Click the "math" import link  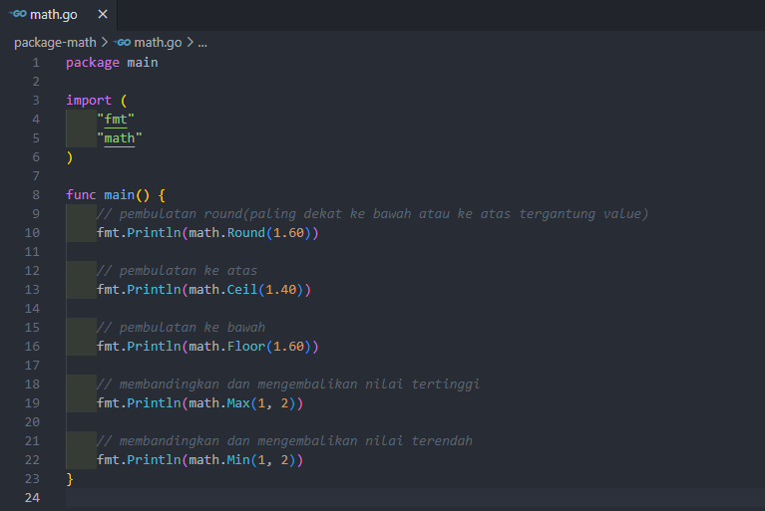(120, 138)
